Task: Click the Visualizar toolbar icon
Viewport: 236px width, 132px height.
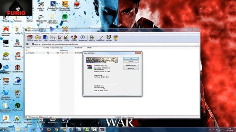Action: (x=52, y=38)
